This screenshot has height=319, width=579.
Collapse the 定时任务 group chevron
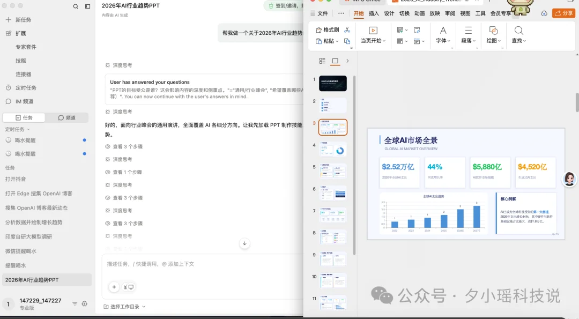point(28,129)
